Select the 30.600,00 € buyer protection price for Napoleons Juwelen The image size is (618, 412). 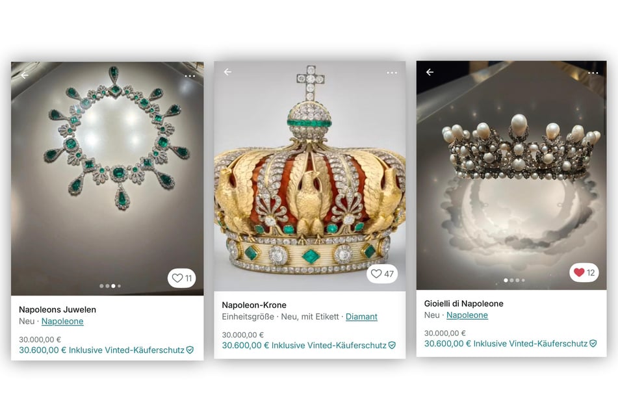101,350
